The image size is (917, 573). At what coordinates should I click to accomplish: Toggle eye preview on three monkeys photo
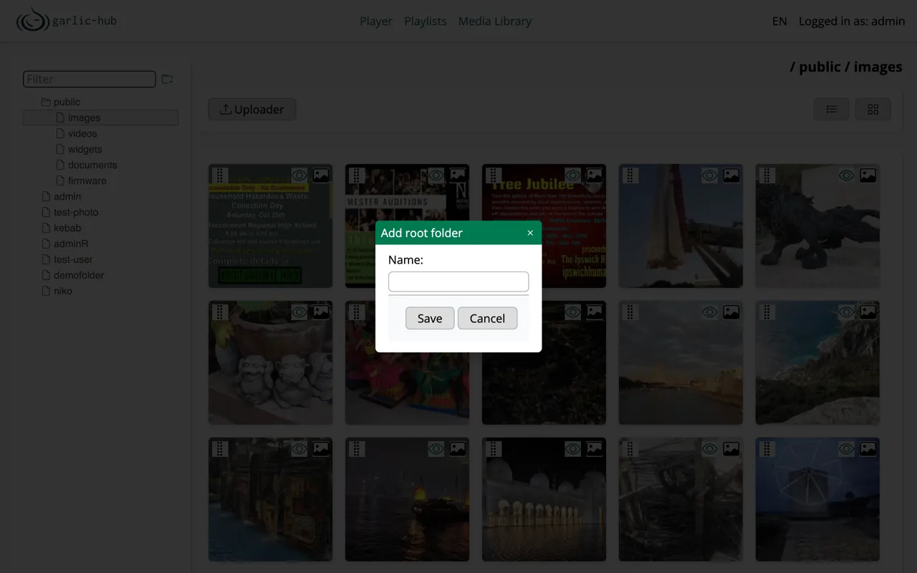(x=299, y=312)
